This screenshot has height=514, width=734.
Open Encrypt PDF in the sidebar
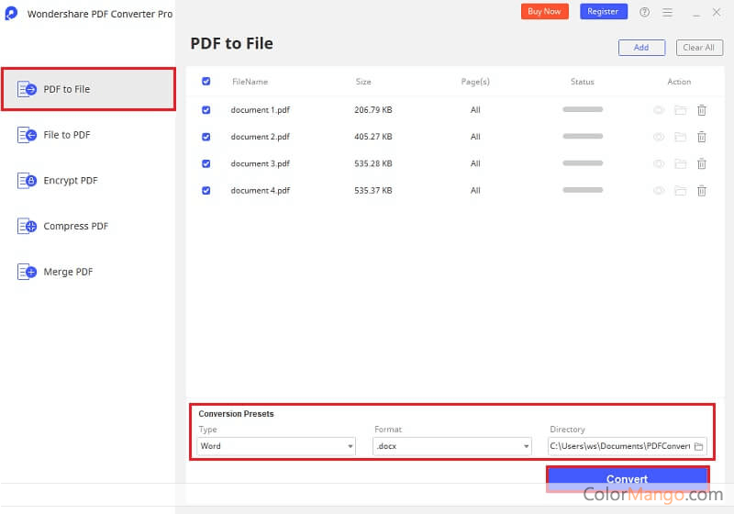70,181
